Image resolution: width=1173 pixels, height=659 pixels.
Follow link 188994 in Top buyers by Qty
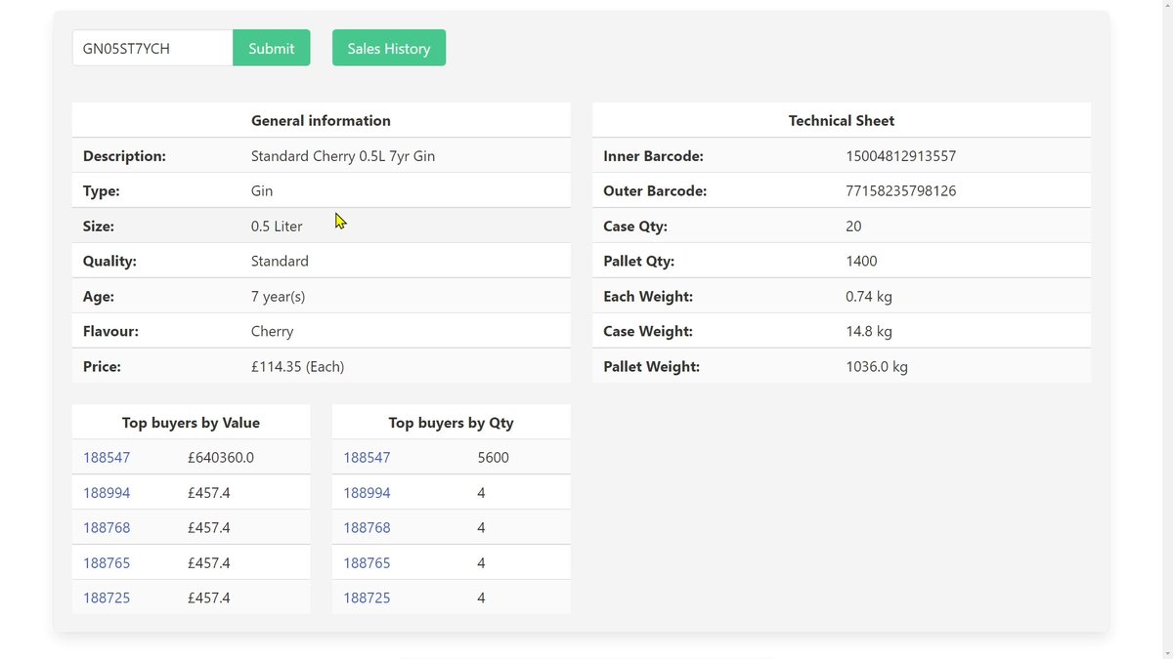(x=367, y=492)
